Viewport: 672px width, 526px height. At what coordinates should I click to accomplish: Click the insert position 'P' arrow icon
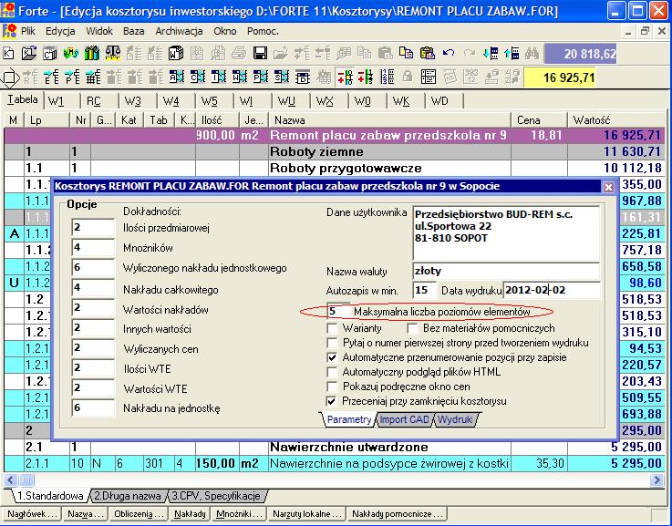pos(71,77)
